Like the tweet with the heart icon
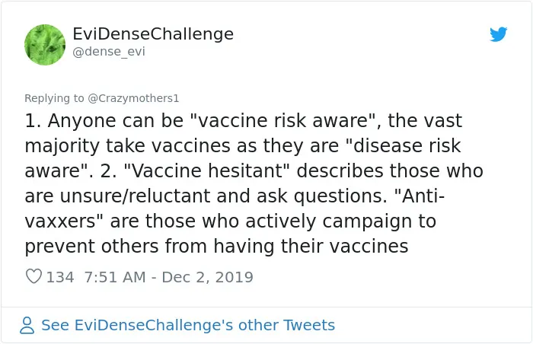The height and width of the screenshot is (344, 533). point(34,276)
